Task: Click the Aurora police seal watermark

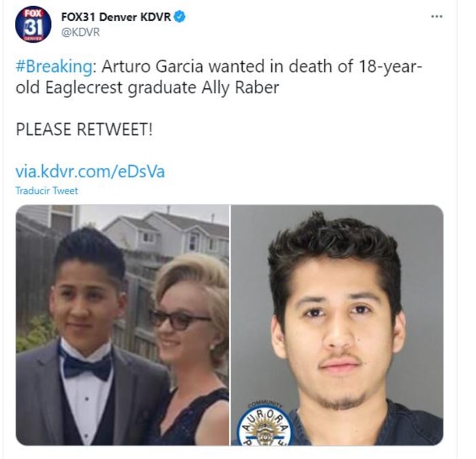Action: (x=265, y=425)
